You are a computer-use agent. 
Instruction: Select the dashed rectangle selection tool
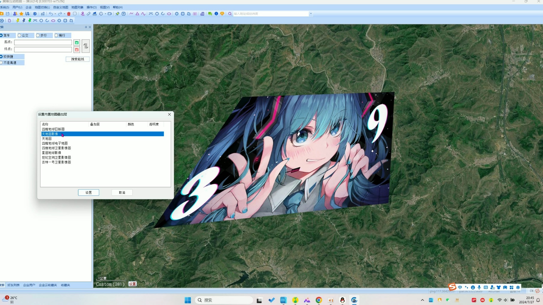[x=75, y=14]
